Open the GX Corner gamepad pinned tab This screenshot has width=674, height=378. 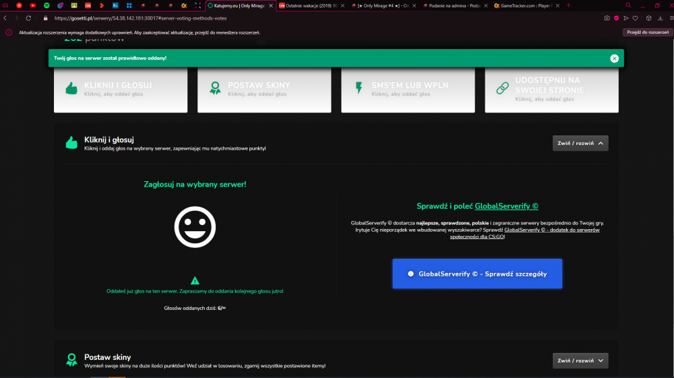point(5,5)
